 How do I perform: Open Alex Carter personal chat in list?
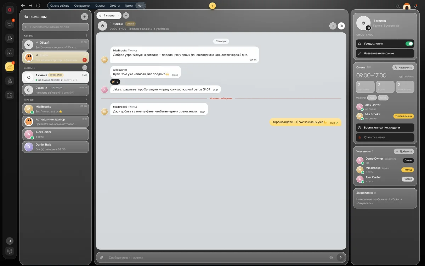pos(56,134)
